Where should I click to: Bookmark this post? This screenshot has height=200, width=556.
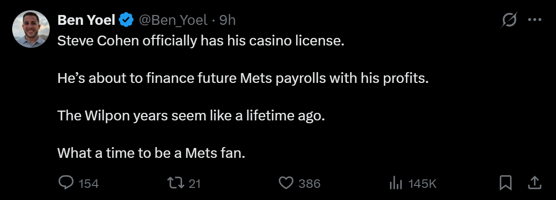click(x=505, y=183)
